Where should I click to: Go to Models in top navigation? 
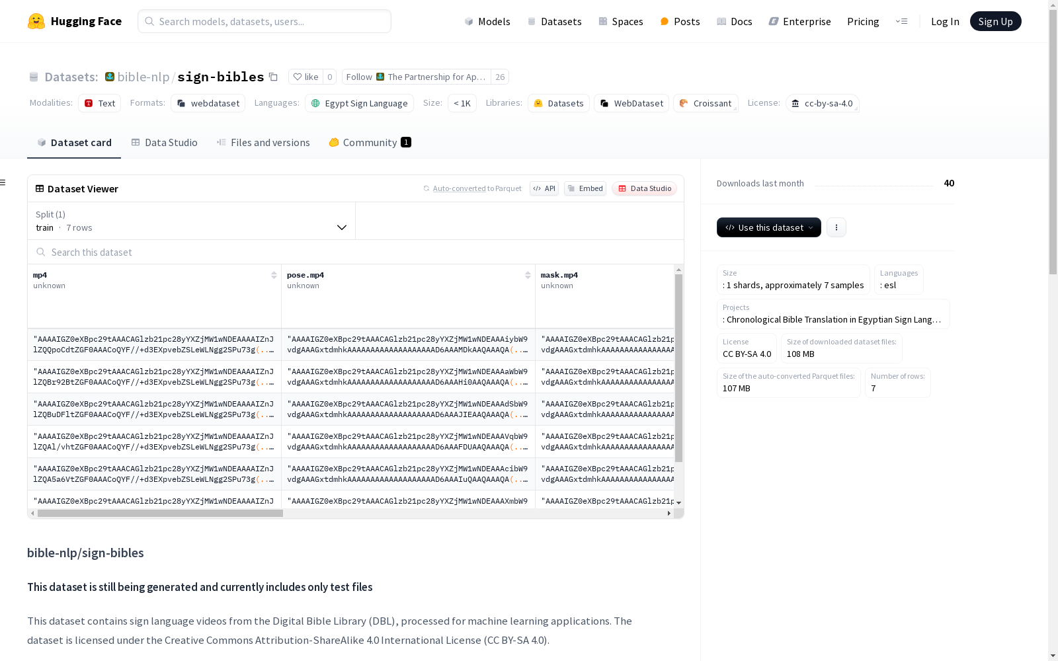(x=487, y=21)
